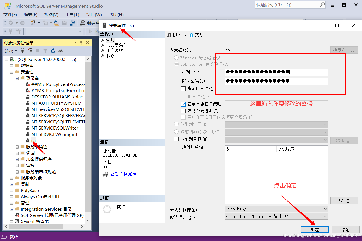
Task: Check the 强制密码过期 checkbox
Action: pyautogui.click(x=183, y=111)
